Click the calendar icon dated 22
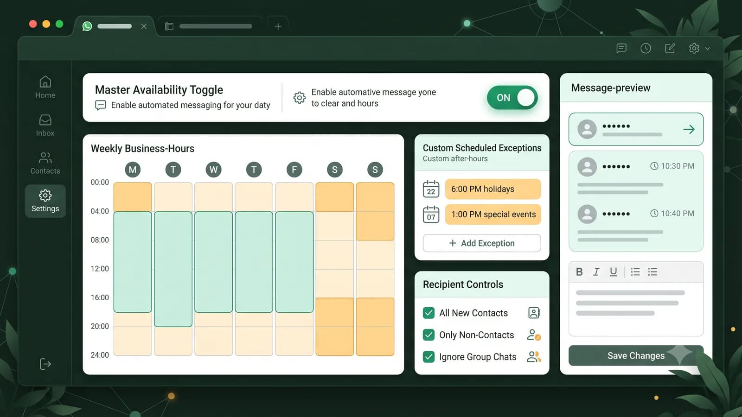This screenshot has width=742, height=417. coord(431,189)
